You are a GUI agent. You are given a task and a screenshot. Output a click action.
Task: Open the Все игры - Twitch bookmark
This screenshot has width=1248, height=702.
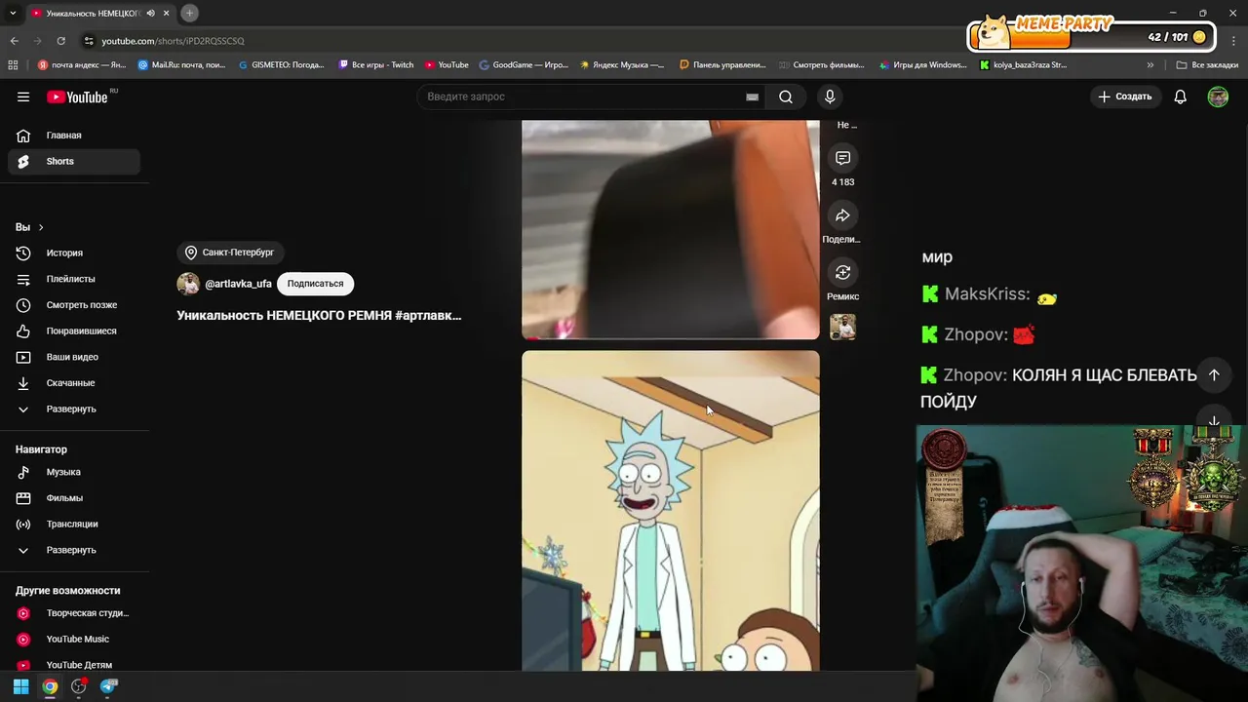click(x=376, y=65)
